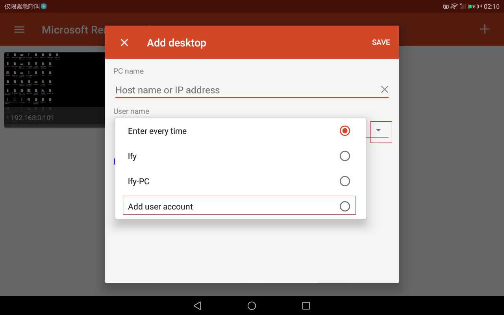Close the Add desktop dialog with X

124,43
